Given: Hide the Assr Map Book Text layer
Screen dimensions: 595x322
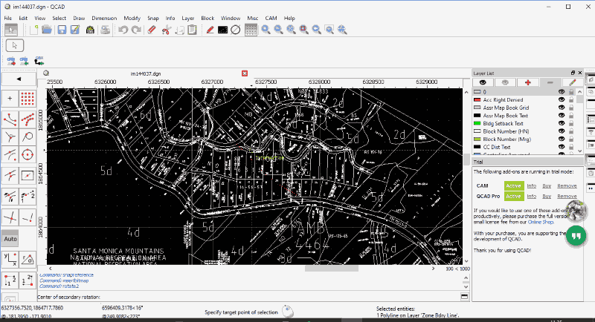Looking at the screenshot, I should coord(562,116).
